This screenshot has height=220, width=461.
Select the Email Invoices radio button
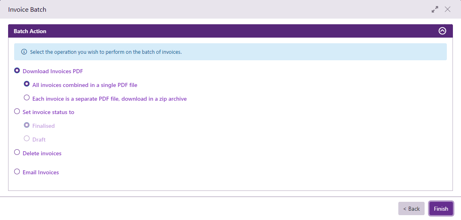click(17, 171)
